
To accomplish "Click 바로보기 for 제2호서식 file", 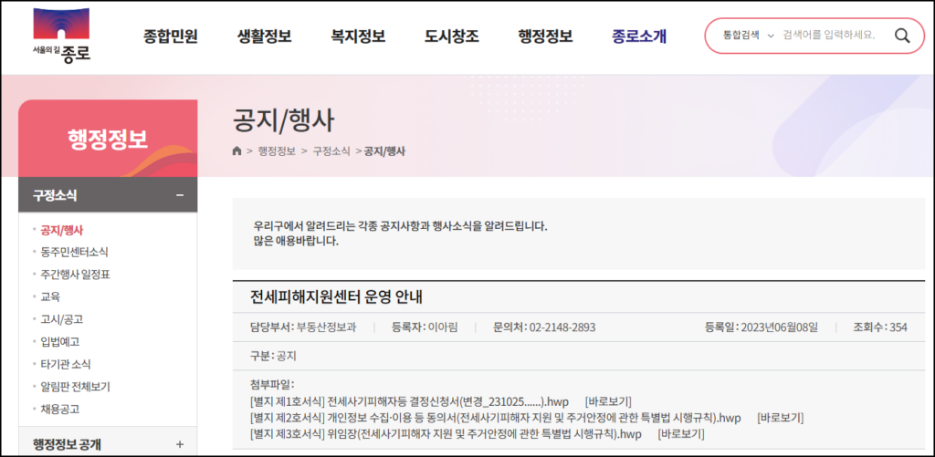I will pos(781,418).
